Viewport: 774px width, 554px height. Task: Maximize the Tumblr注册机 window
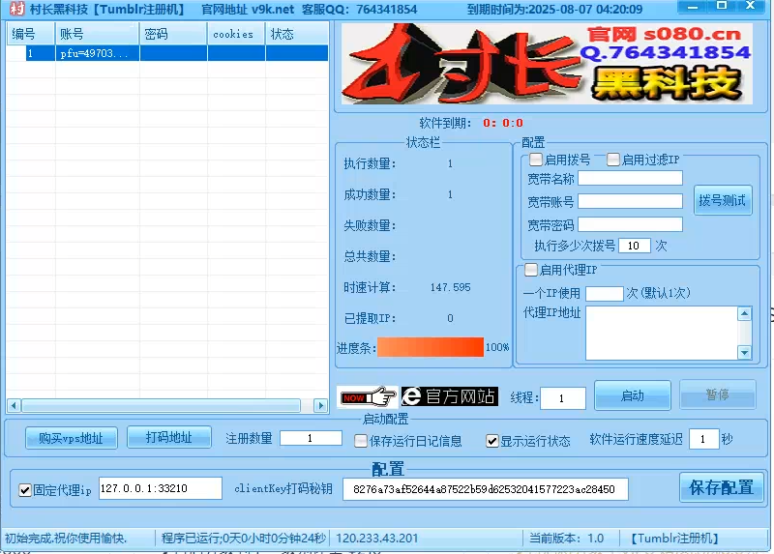(x=721, y=6)
